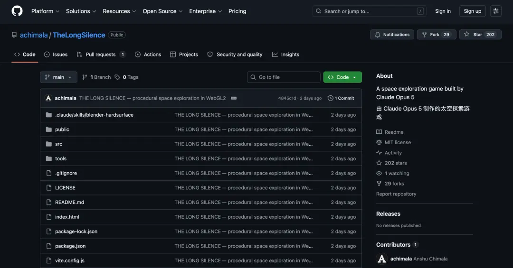Star the repository
The image size is (513, 268).
click(x=480, y=35)
